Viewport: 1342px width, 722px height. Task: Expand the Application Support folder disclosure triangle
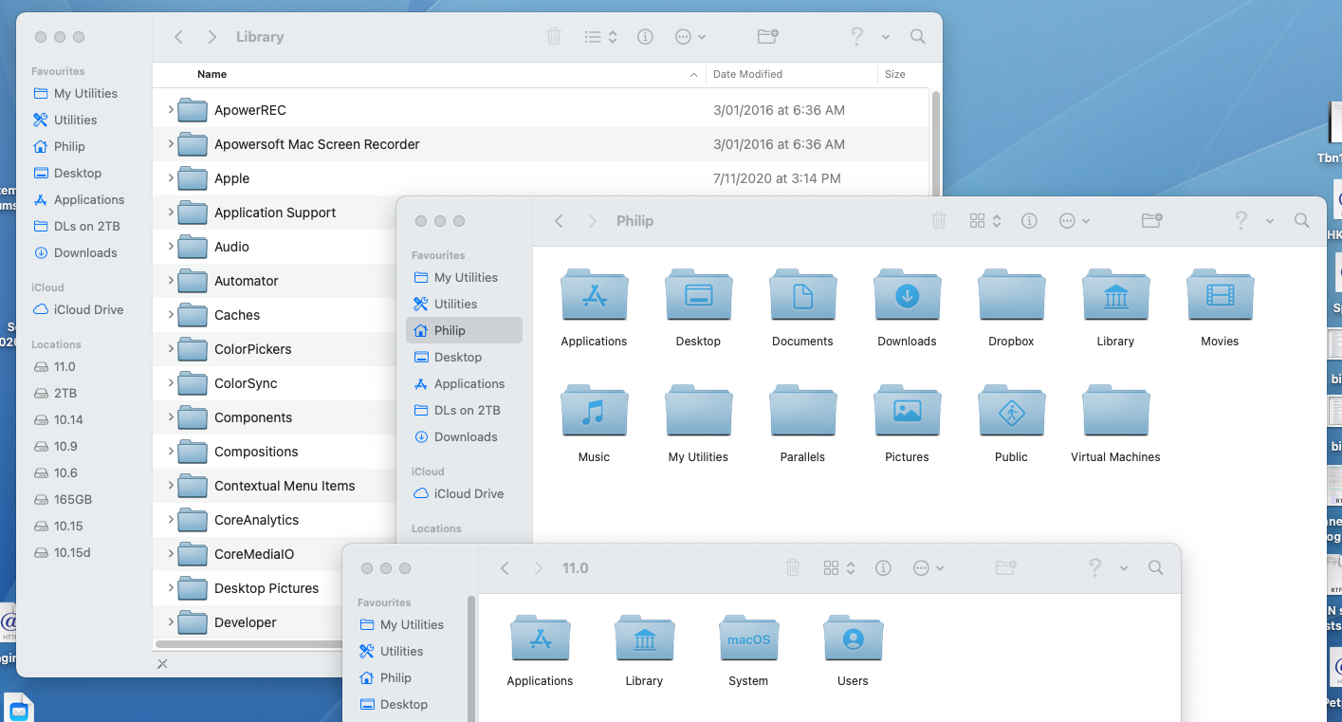coord(171,213)
